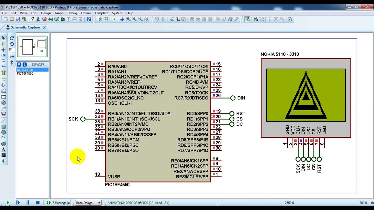Click the Undo arrow icon
This screenshot has width=374, height=210.
157,19
